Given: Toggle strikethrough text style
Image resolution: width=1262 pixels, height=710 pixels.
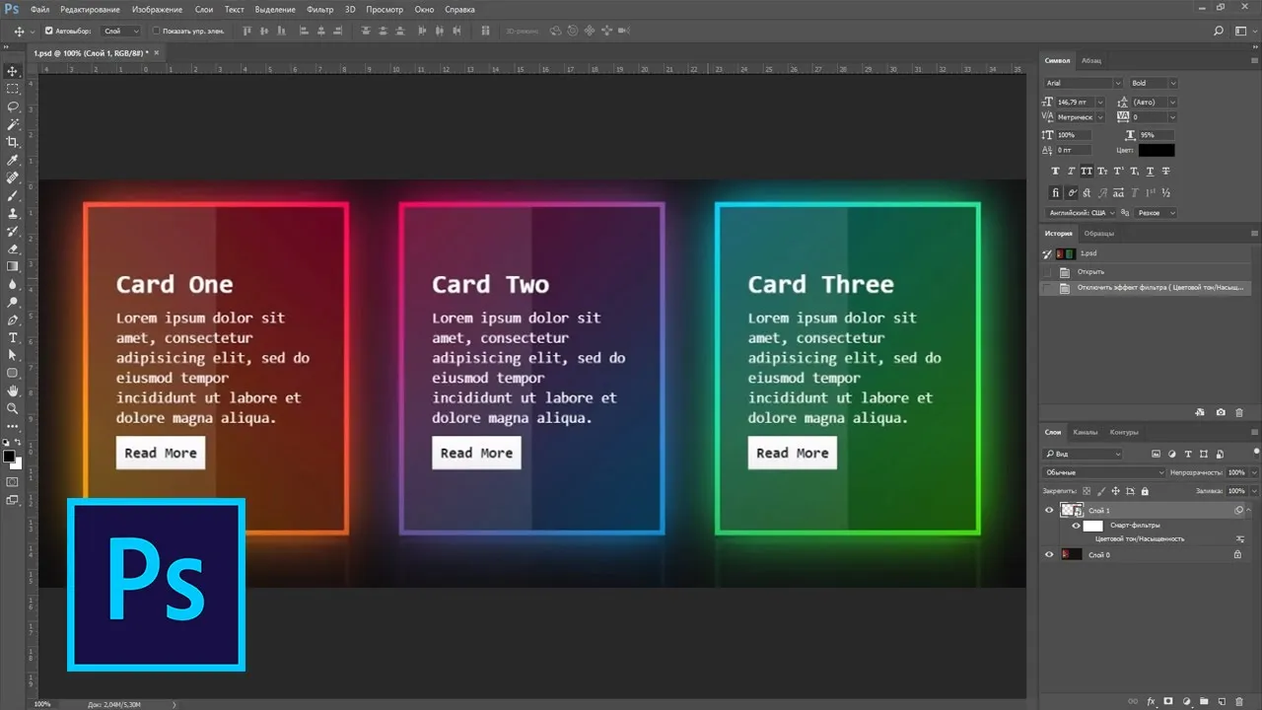Looking at the screenshot, I should pos(1166,171).
